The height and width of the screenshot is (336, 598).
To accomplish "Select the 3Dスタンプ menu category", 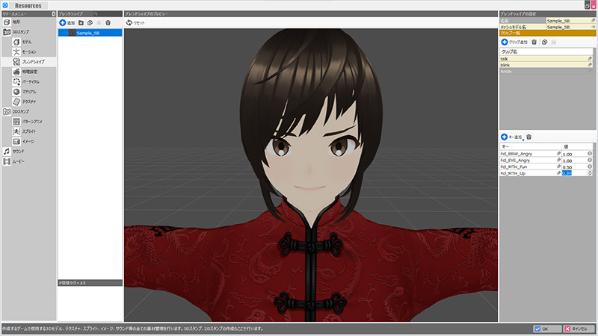I will tap(19, 33).
